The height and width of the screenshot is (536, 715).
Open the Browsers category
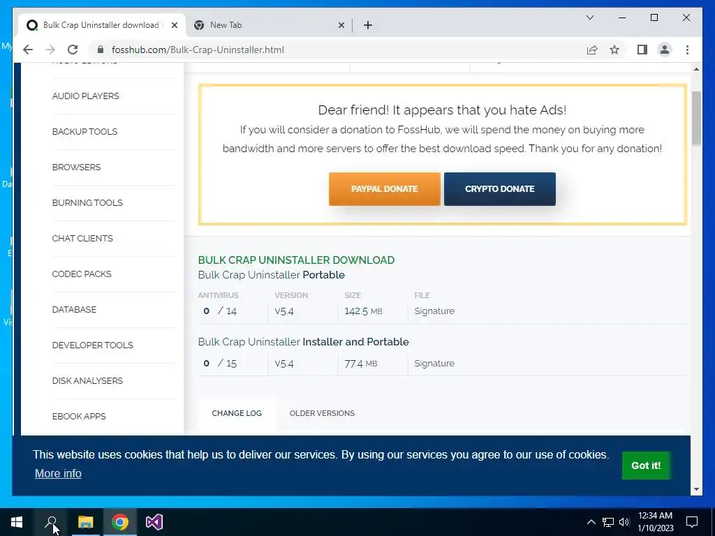point(76,167)
